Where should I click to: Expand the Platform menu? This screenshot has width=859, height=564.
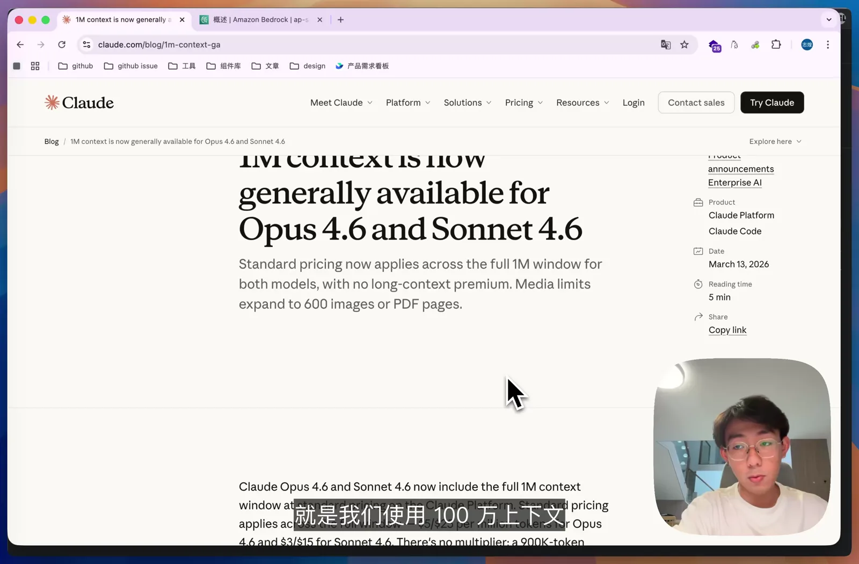408,103
